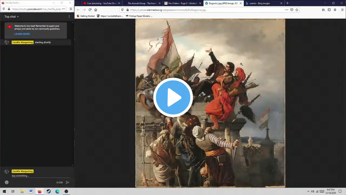Screen dimensions: 346x195
Task: Open the Windows notification center
Action: (x=340, y=191)
